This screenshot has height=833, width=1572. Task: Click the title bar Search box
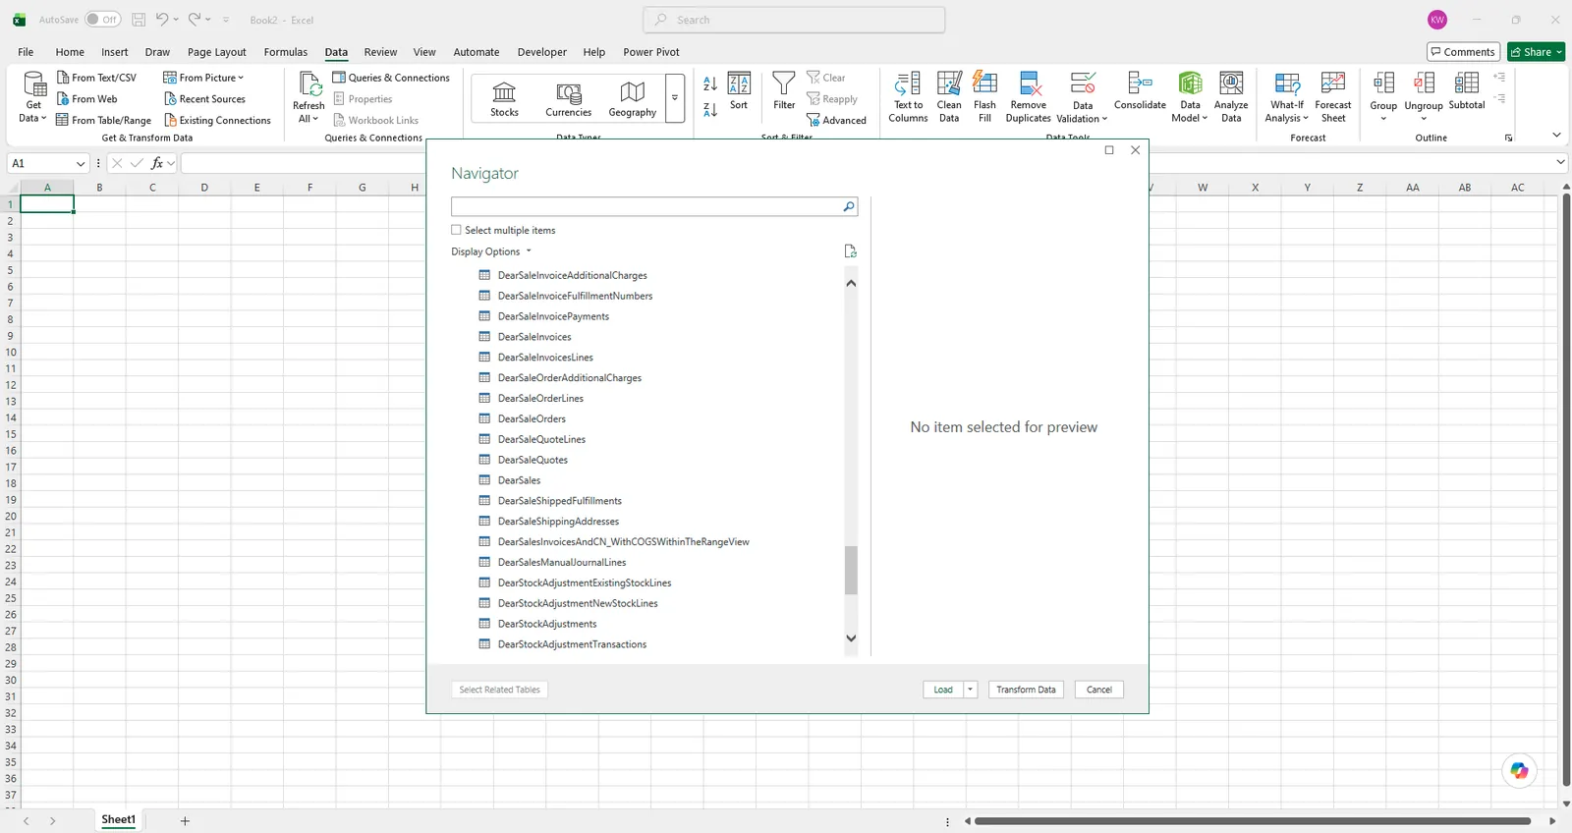(794, 20)
